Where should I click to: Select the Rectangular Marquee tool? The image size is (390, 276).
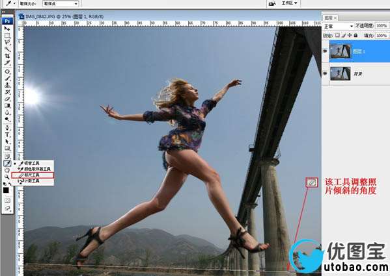tap(7, 36)
